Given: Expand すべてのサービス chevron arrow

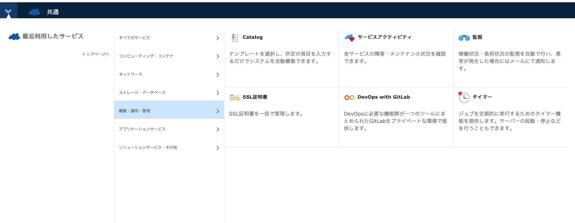Looking at the screenshot, I should (218, 38).
